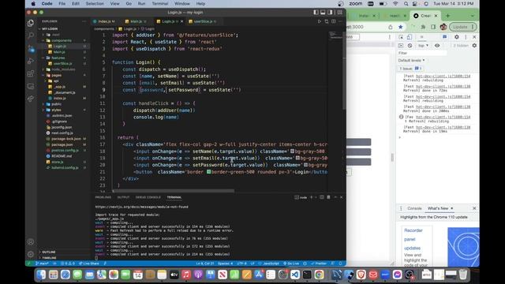
Task: Open Chrome extensions puzzle icon
Action: coord(423,27)
